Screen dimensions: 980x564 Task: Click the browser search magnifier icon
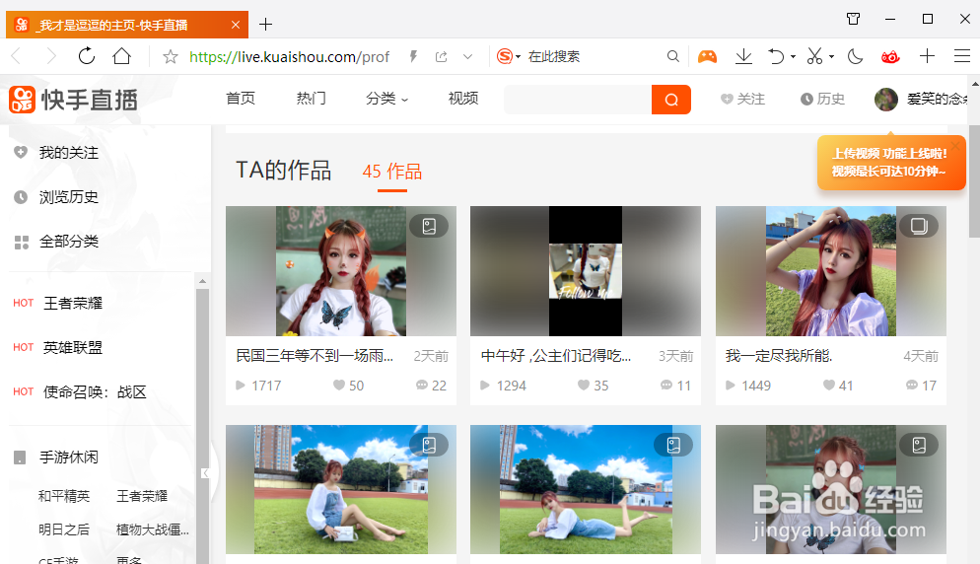point(672,57)
